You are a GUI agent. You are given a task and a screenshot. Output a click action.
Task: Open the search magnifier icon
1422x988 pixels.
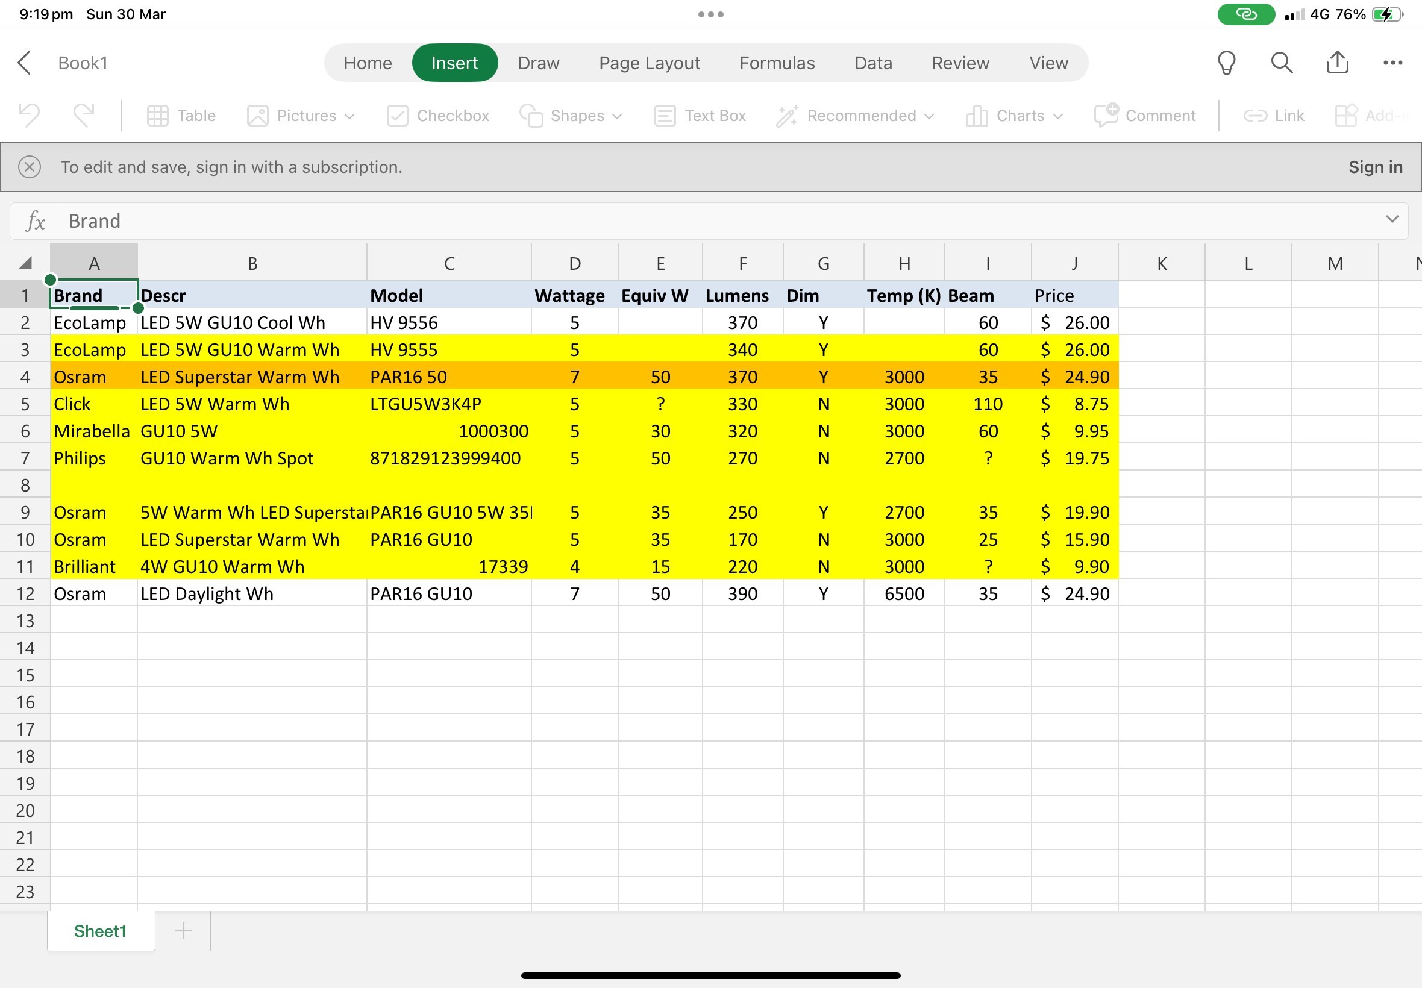coord(1282,63)
